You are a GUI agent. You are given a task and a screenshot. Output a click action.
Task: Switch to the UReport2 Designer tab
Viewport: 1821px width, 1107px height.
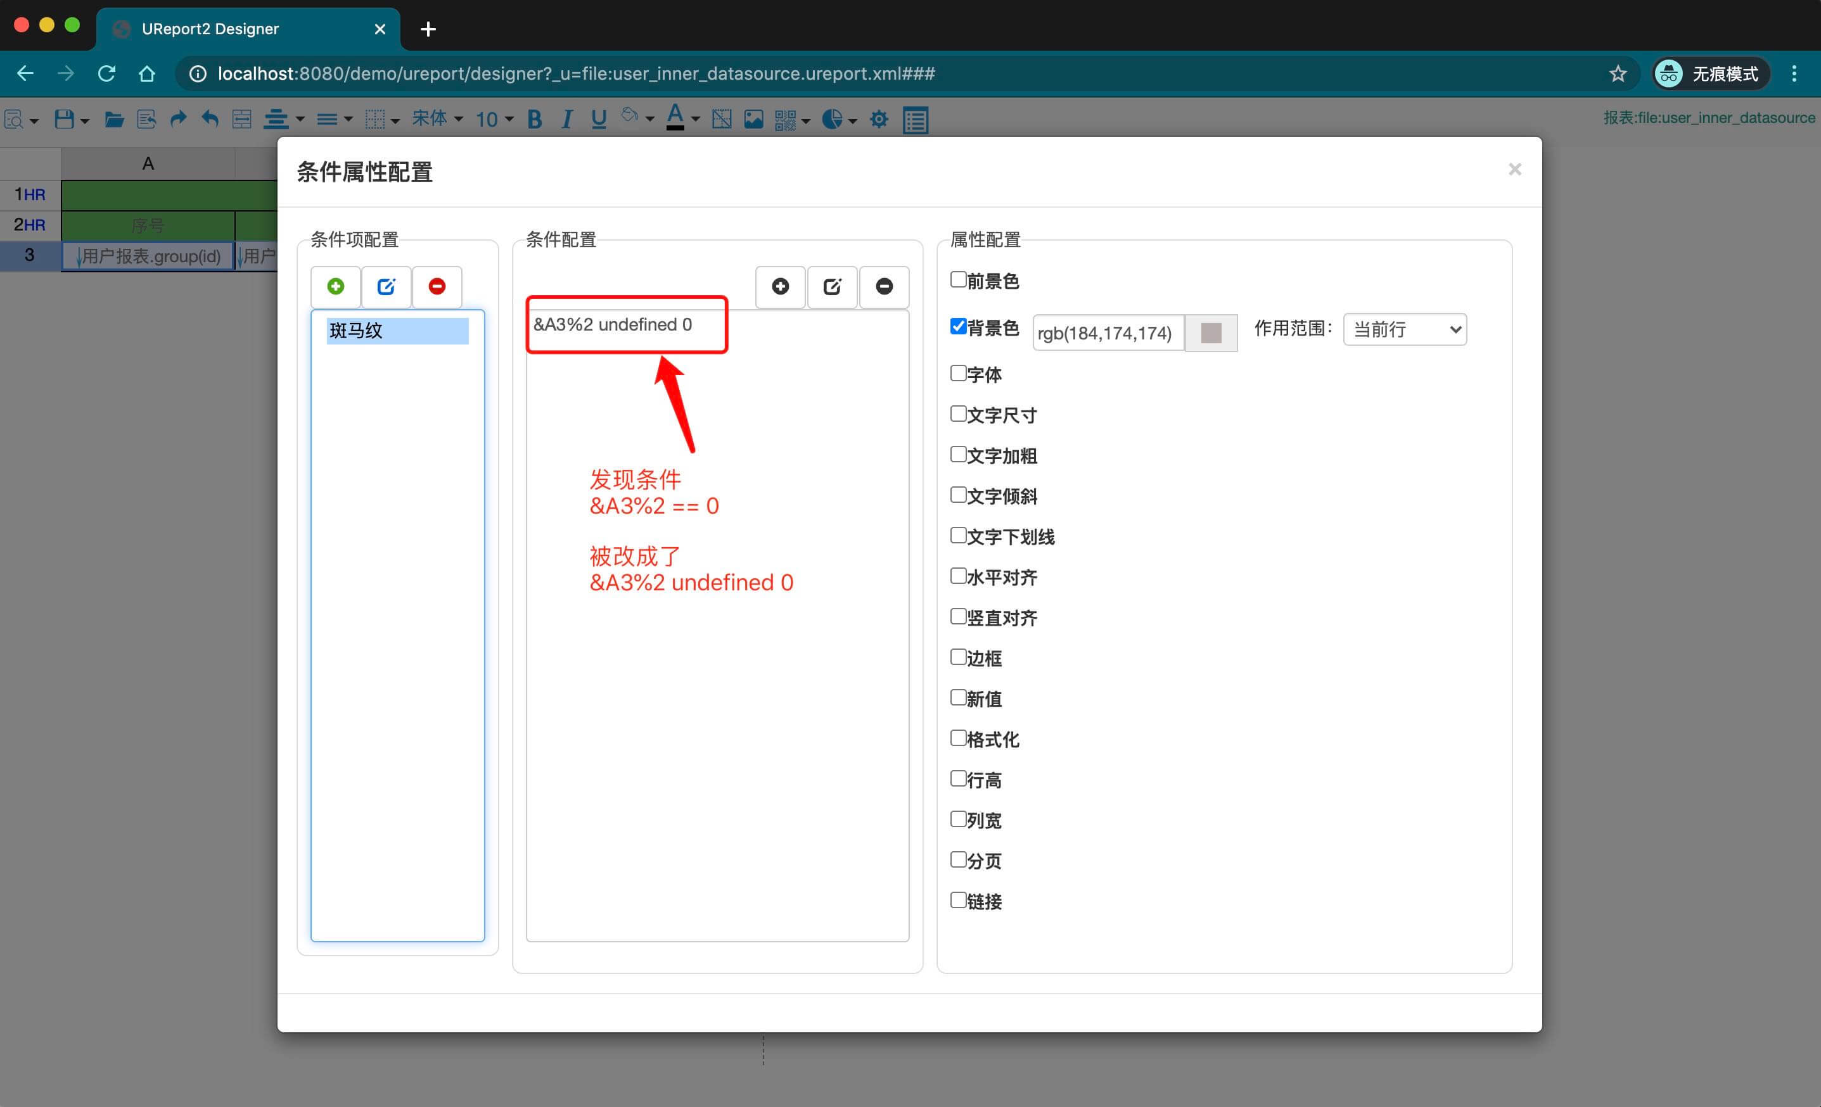point(210,28)
